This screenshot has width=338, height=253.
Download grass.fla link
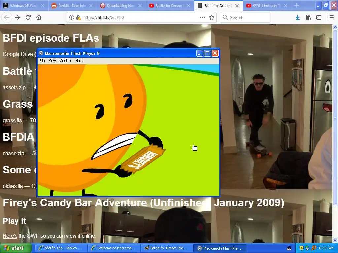(12, 120)
